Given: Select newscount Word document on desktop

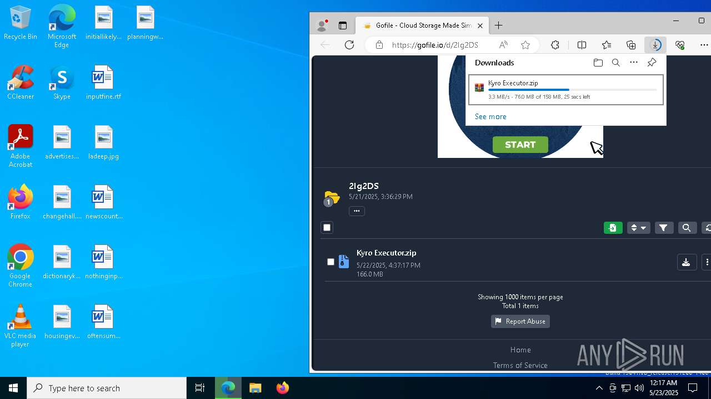Looking at the screenshot, I should [103, 202].
